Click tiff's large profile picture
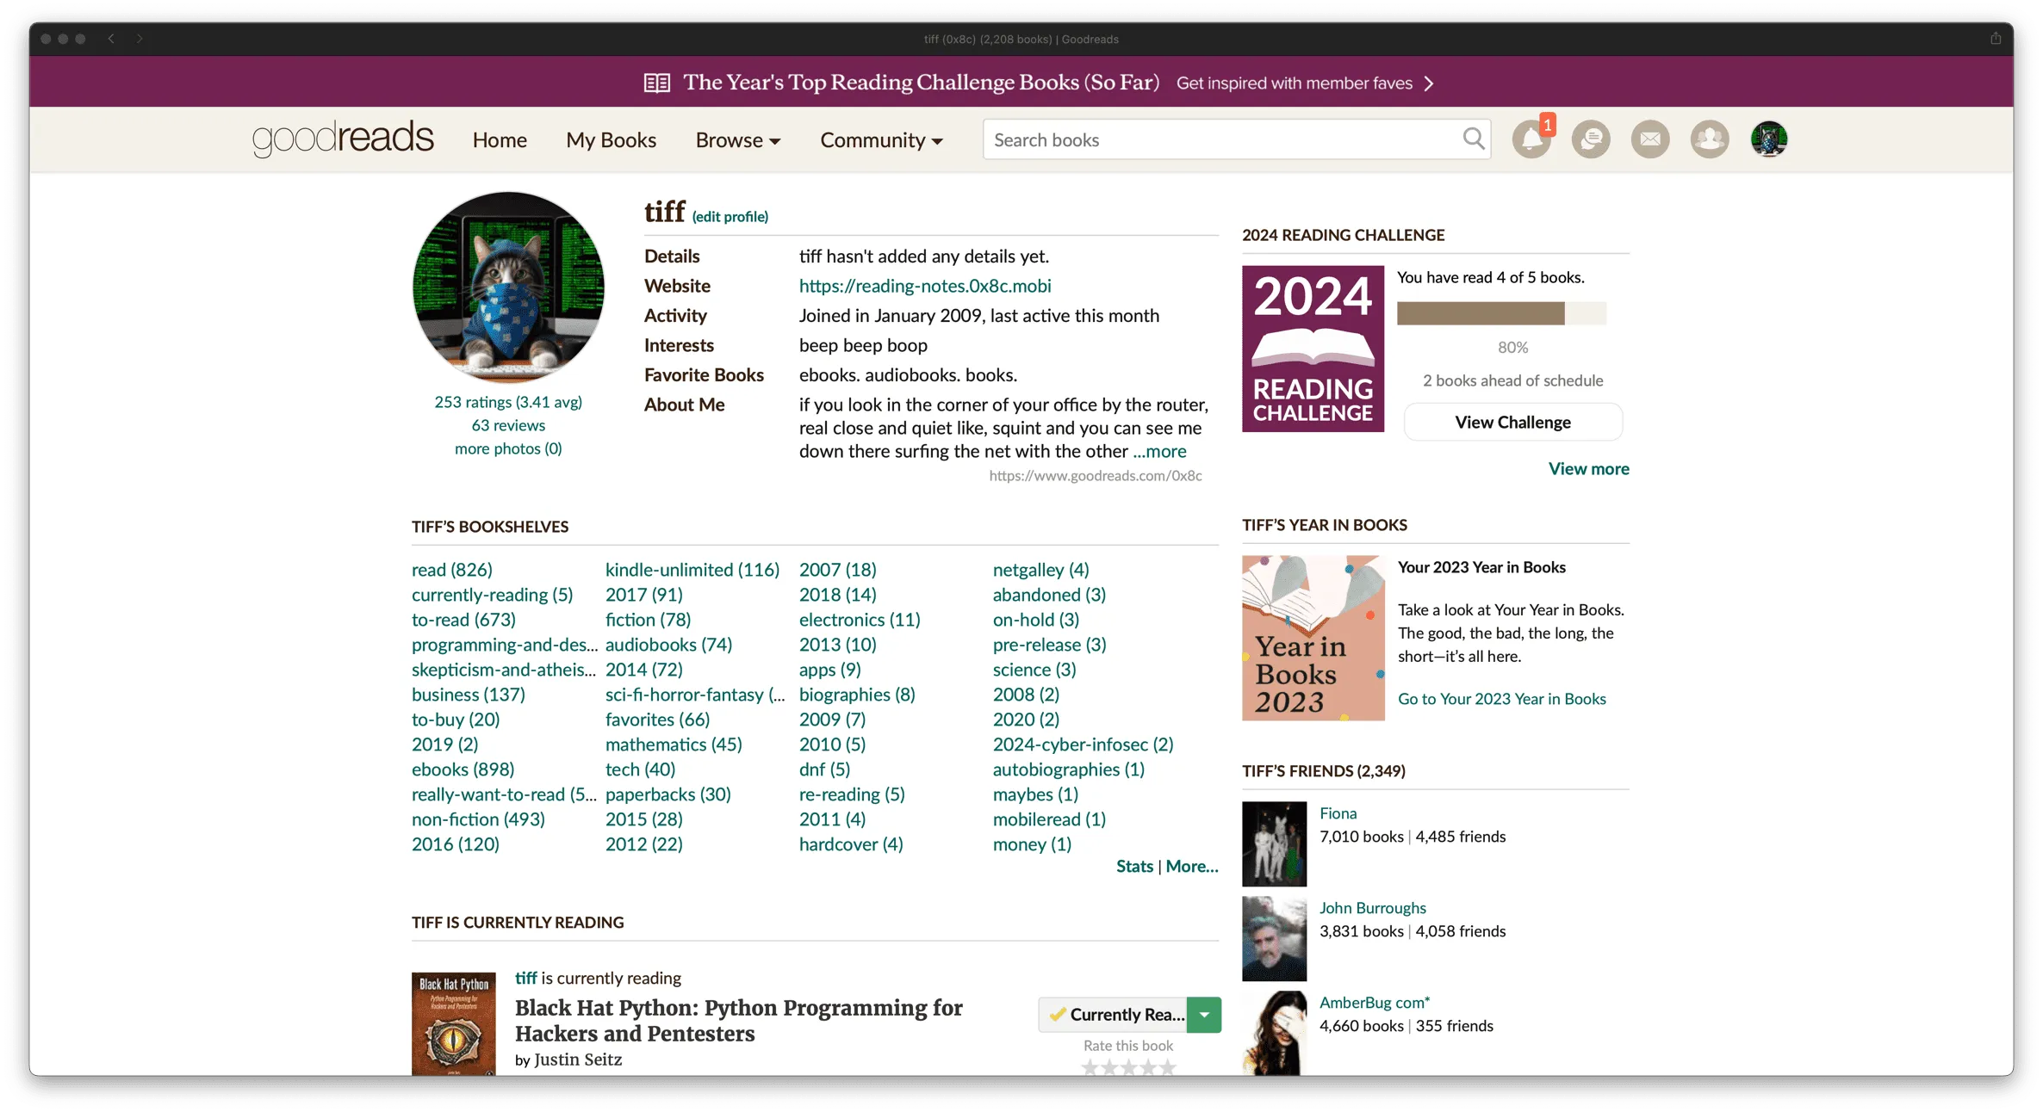Image resolution: width=2043 pixels, height=1112 pixels. tap(508, 287)
